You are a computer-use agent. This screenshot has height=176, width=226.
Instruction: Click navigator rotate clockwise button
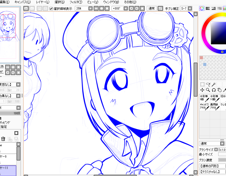pos(13,73)
